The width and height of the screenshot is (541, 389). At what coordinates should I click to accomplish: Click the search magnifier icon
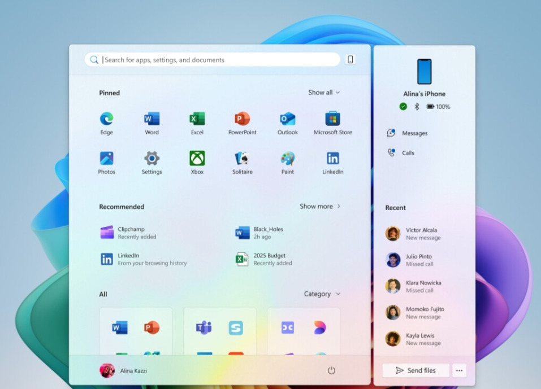point(94,60)
